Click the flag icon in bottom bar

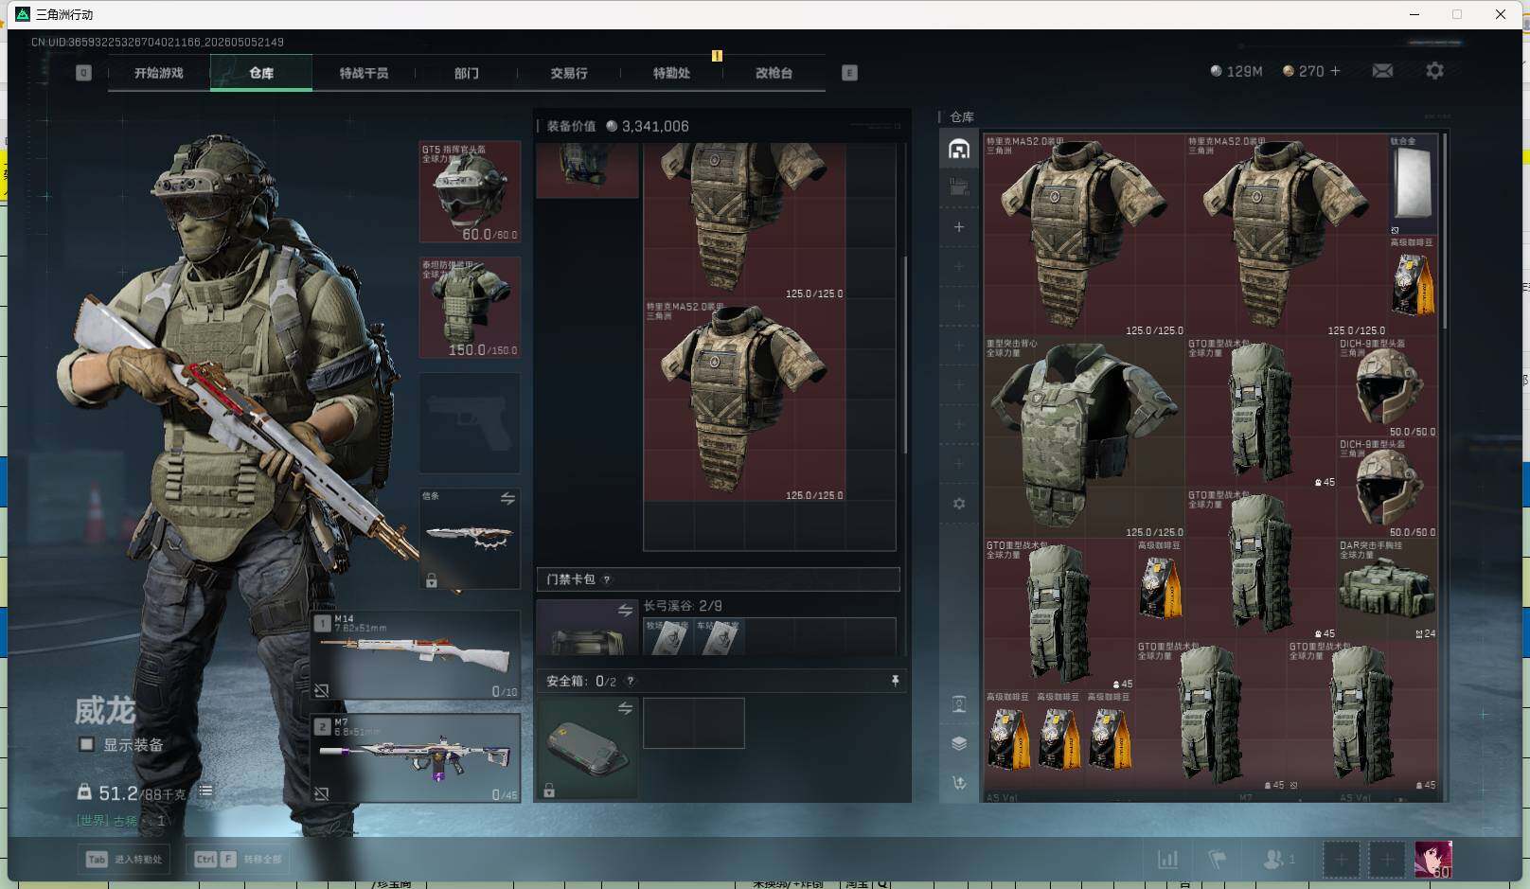1218,860
